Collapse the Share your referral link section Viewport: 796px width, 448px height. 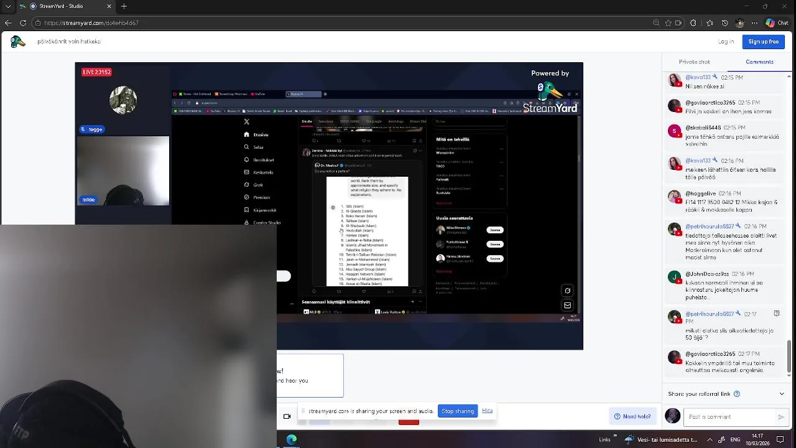tap(782, 394)
